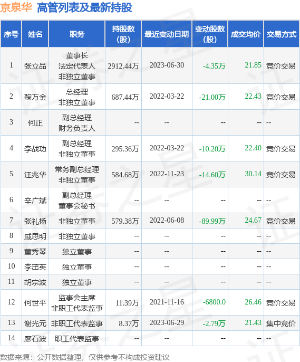Click the date 2023-06-30
This screenshot has width=300, height=362.
[x=167, y=65]
